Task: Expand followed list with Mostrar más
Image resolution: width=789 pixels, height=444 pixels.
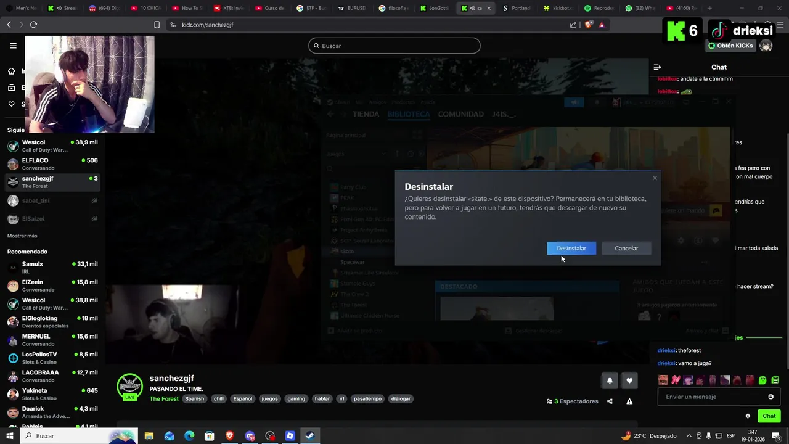Action: point(22,236)
